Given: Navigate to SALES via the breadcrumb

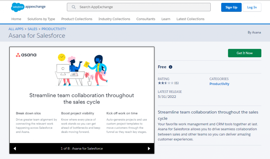Looking at the screenshot, I should (32, 29).
